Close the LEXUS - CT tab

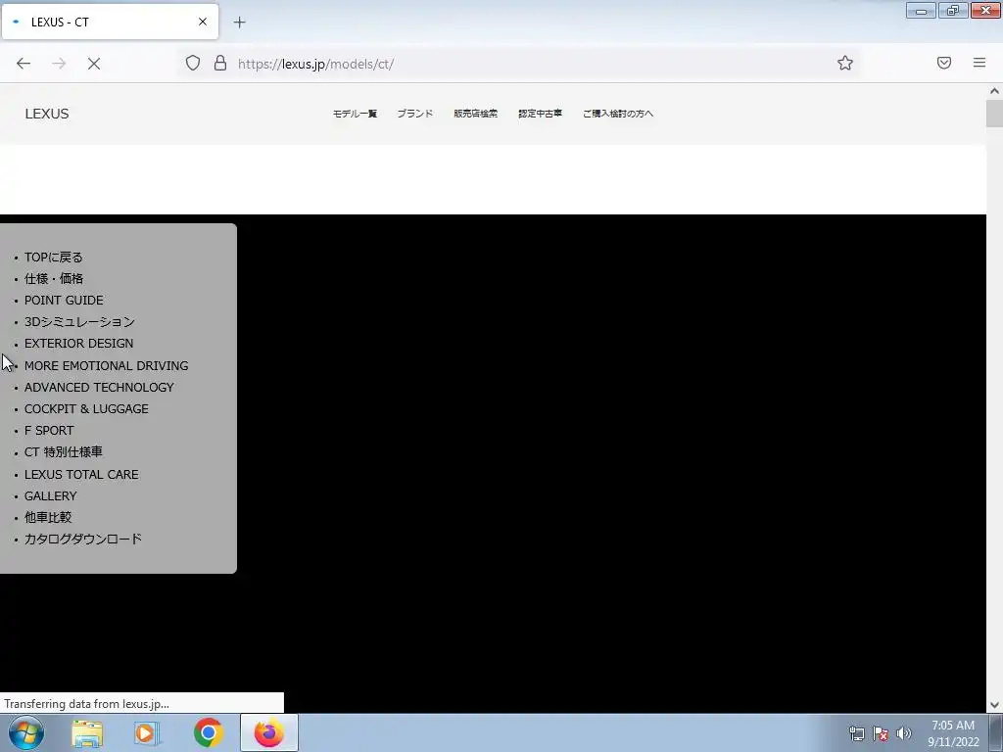click(203, 22)
